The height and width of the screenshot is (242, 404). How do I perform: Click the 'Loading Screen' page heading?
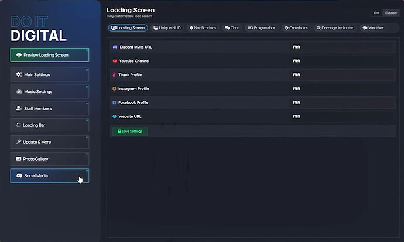(131, 10)
